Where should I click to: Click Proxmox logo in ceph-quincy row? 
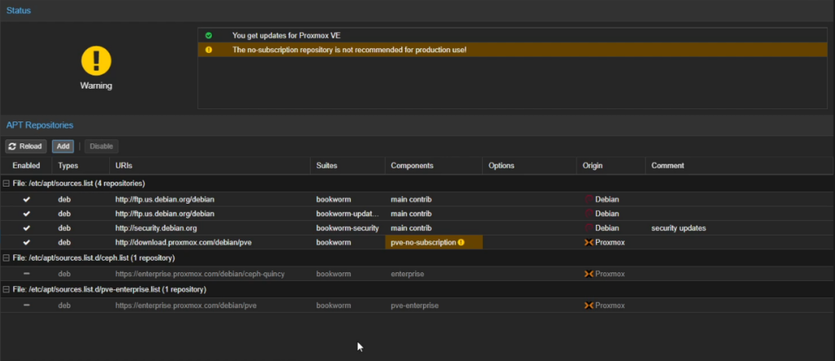point(589,274)
